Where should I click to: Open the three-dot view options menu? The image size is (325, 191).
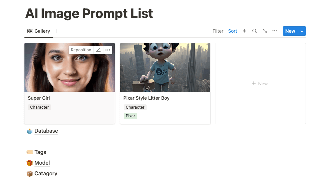pos(275,31)
